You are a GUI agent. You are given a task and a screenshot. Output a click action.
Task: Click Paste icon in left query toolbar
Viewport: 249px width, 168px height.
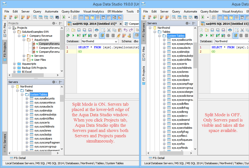(120, 30)
